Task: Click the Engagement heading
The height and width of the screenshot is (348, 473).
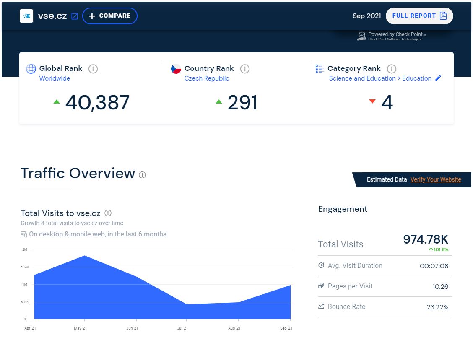Action: coord(343,209)
